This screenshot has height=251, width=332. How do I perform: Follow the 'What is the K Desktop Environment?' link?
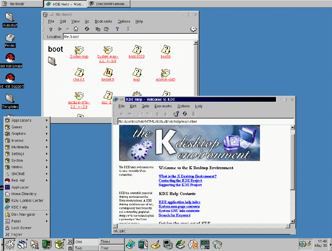tap(187, 176)
